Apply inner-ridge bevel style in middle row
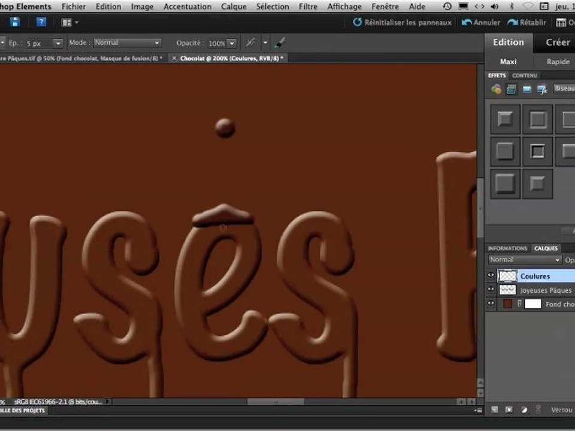575x431 pixels. (537, 151)
